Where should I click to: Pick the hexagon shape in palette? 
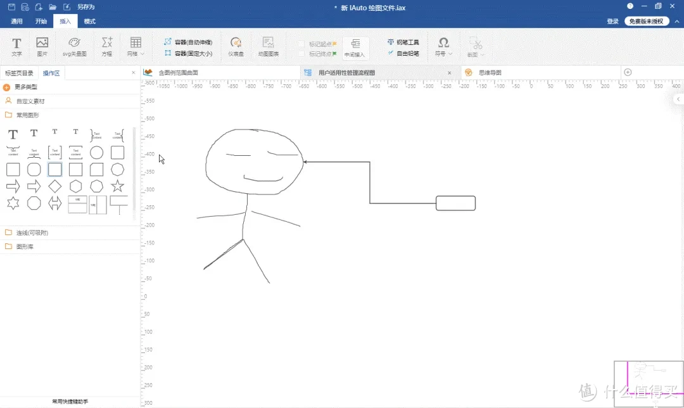[x=76, y=186]
